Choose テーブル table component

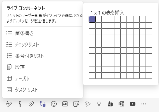(43, 78)
